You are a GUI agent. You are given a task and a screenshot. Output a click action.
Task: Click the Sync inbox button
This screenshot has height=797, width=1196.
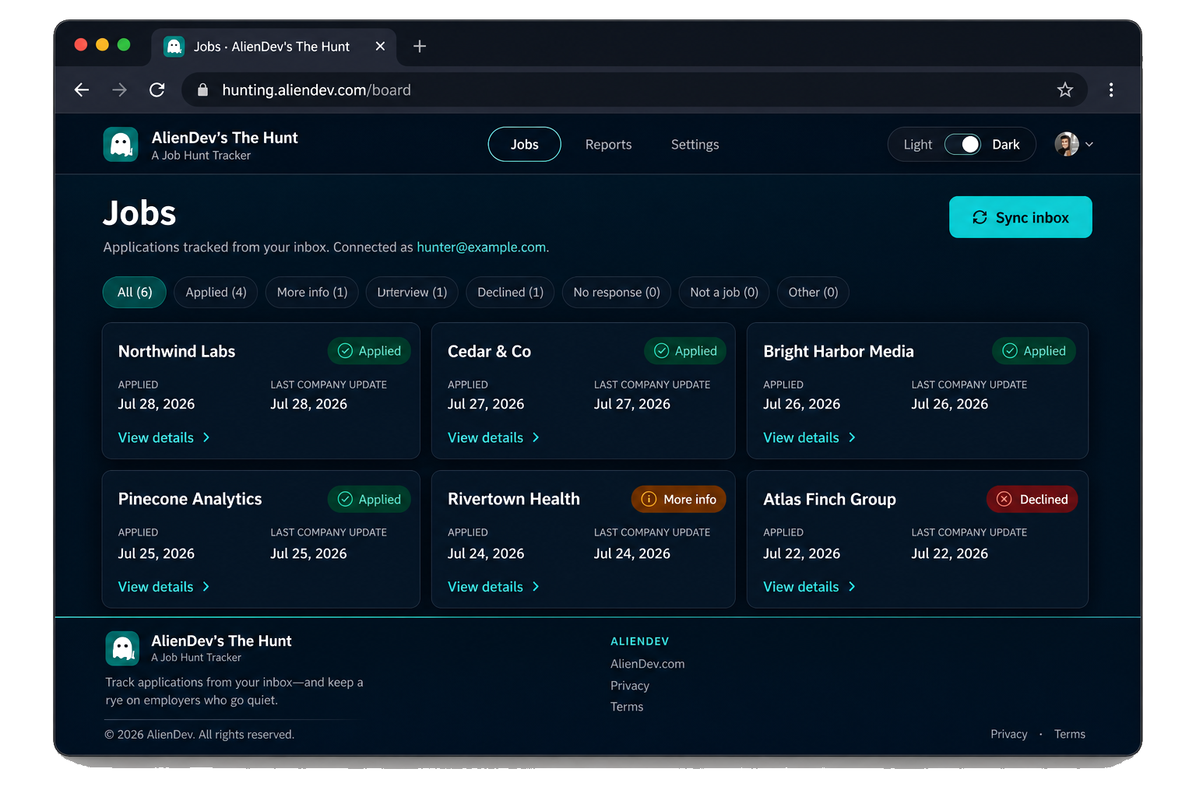(x=1021, y=217)
